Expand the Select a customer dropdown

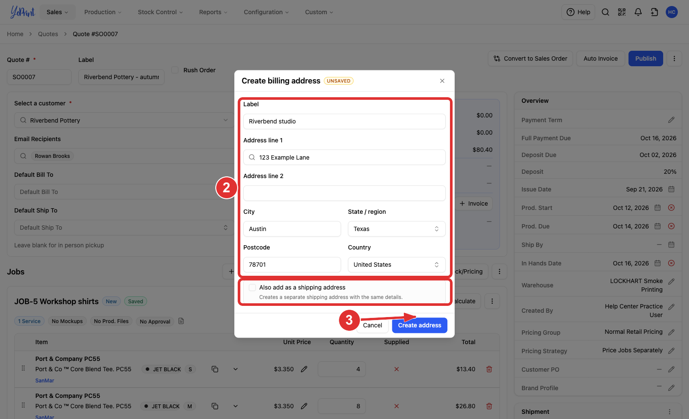pos(124,120)
